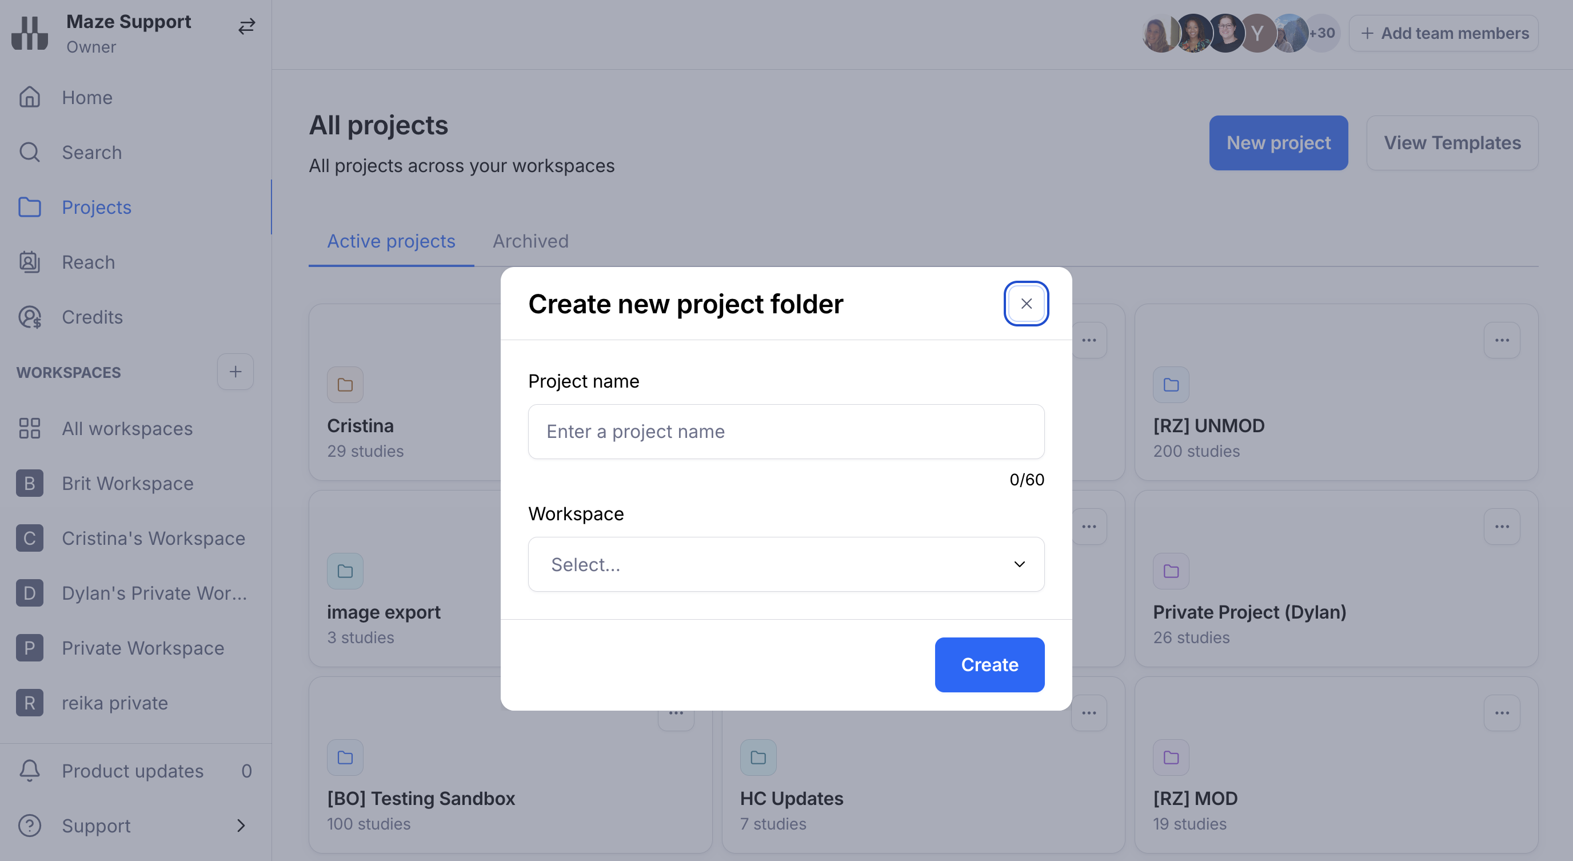Select the Active projects tab
This screenshot has height=861, width=1573.
391,241
